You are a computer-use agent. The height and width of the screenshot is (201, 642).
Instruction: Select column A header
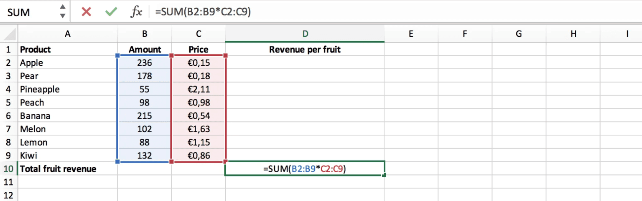tap(67, 34)
